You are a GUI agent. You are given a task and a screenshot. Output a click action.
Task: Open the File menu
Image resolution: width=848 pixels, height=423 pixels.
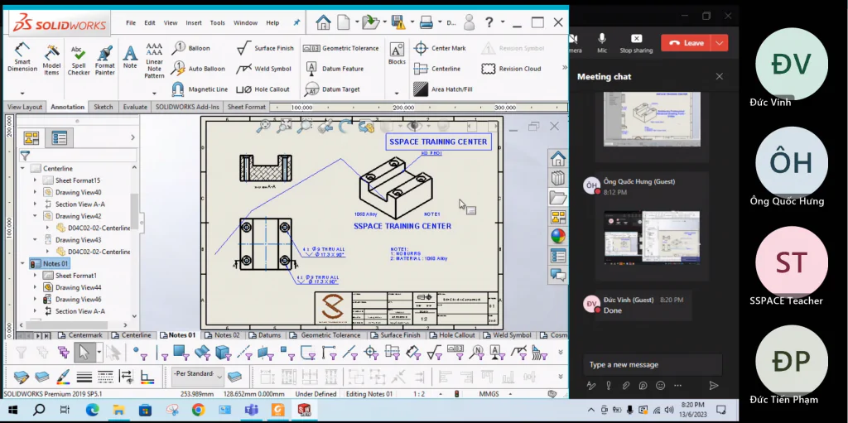[131, 22]
